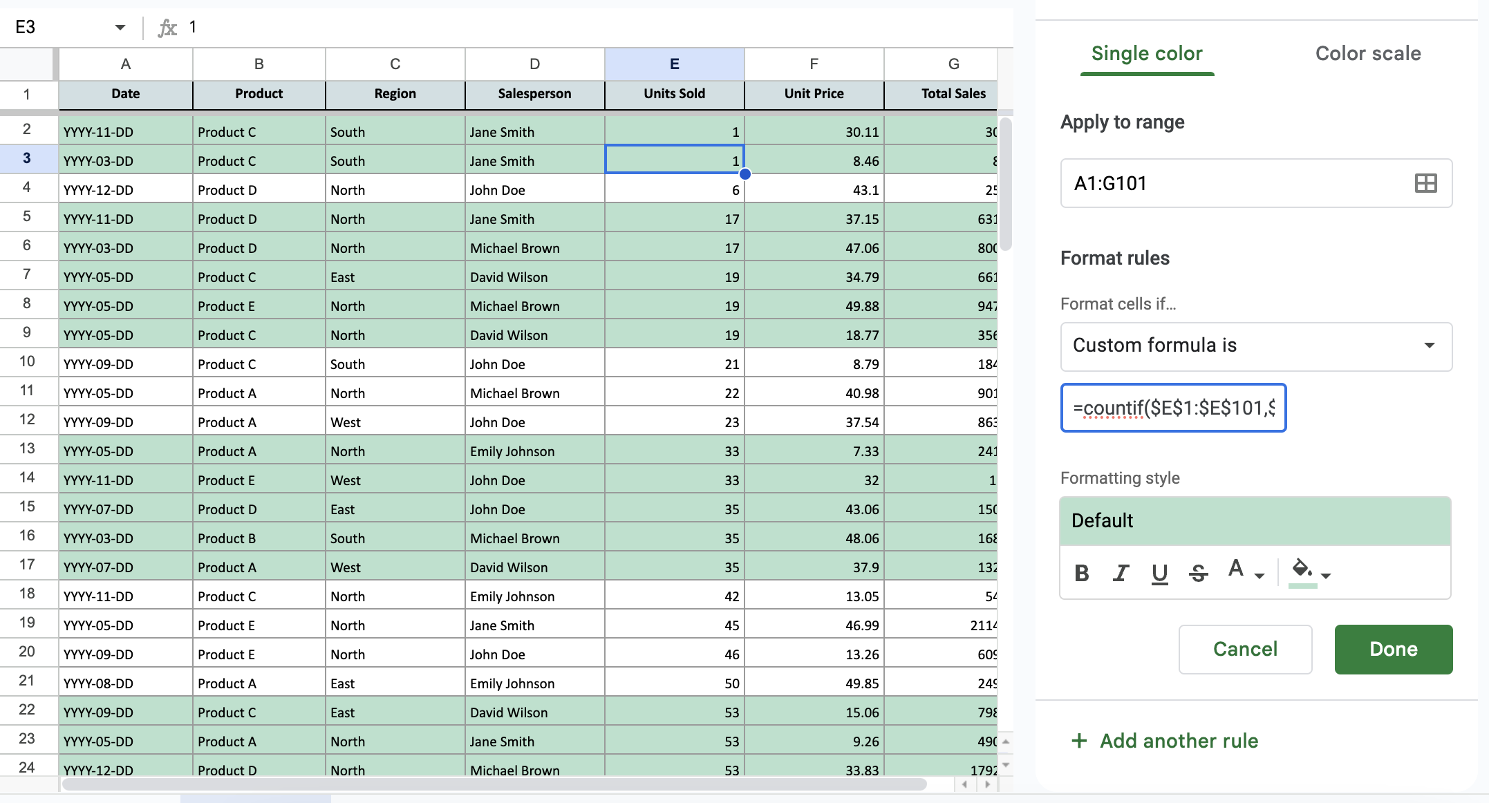The width and height of the screenshot is (1489, 803).
Task: Click the select data range grid icon
Action: (1425, 183)
